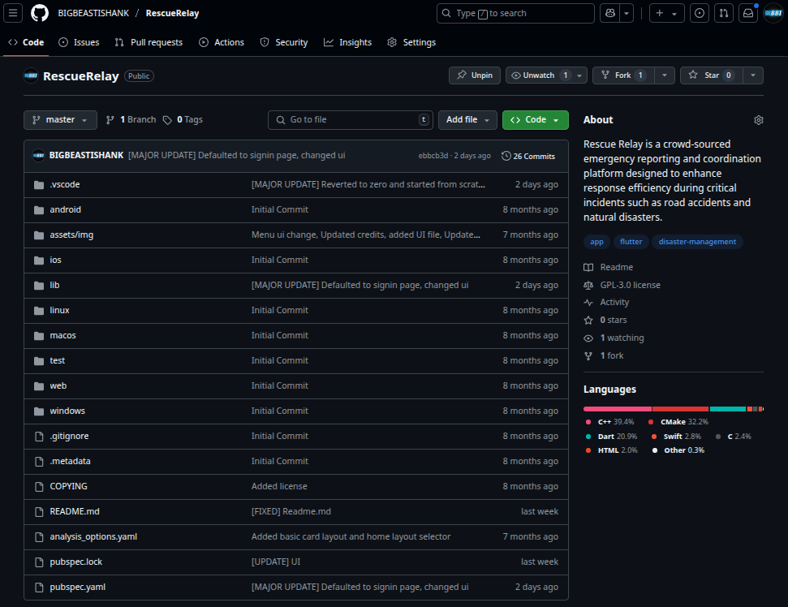Open the Insights tab
The image size is (788, 607).
[x=347, y=42]
